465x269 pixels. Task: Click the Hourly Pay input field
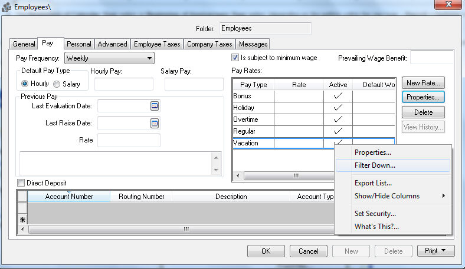123,84
